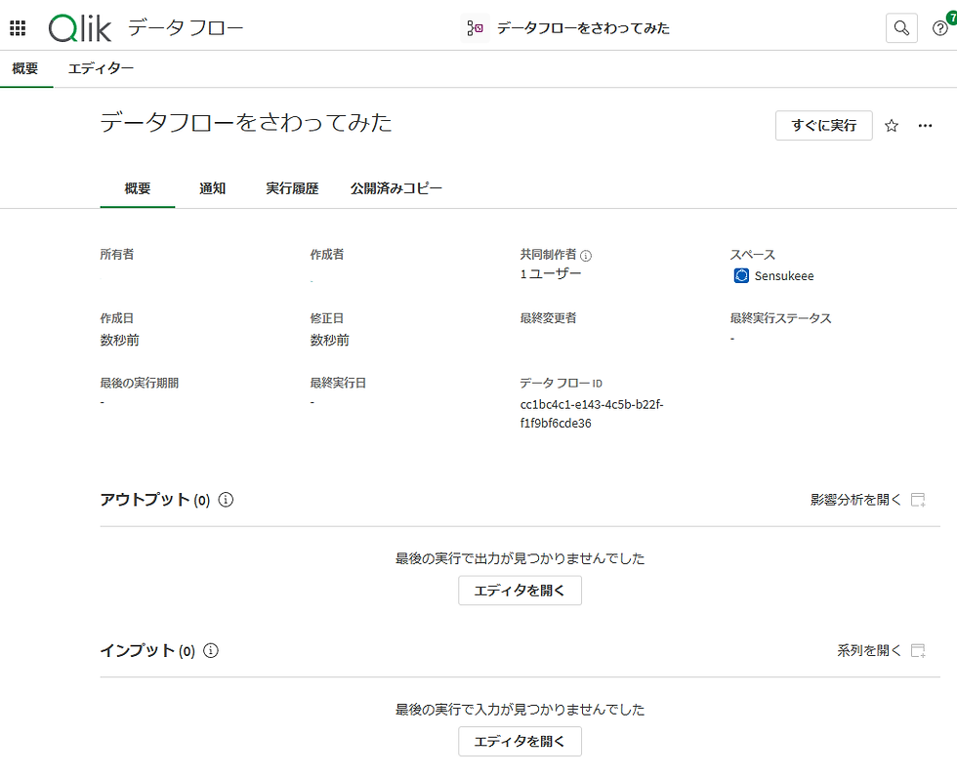The image size is (957, 777).
Task: Open the help question mark icon
Action: coord(939,28)
